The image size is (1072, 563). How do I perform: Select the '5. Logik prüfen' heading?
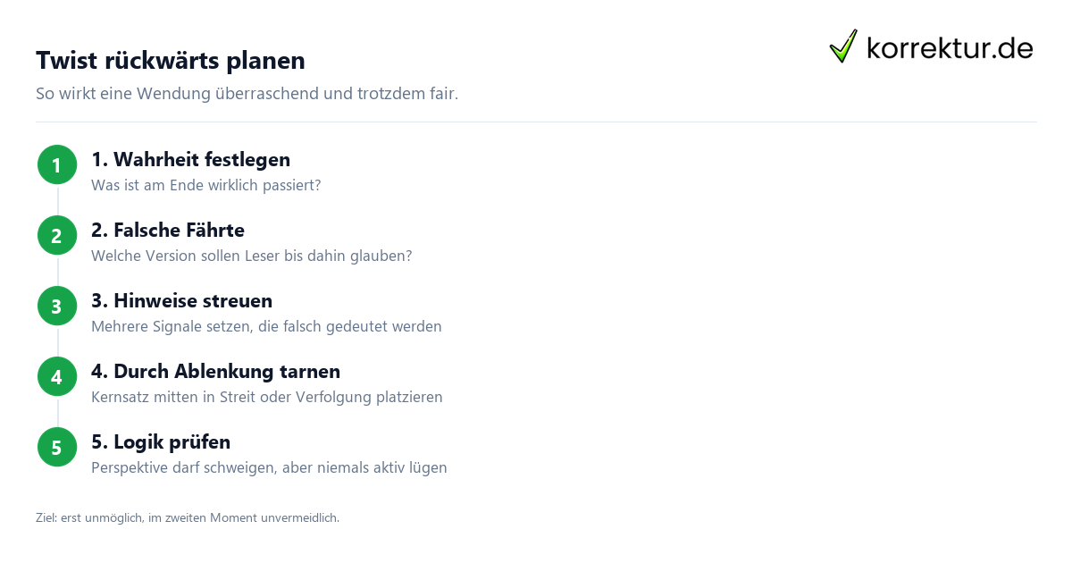[x=161, y=442]
